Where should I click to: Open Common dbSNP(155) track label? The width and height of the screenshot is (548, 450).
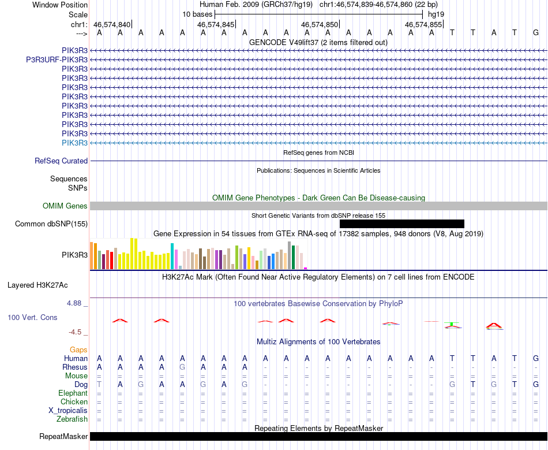pos(51,224)
